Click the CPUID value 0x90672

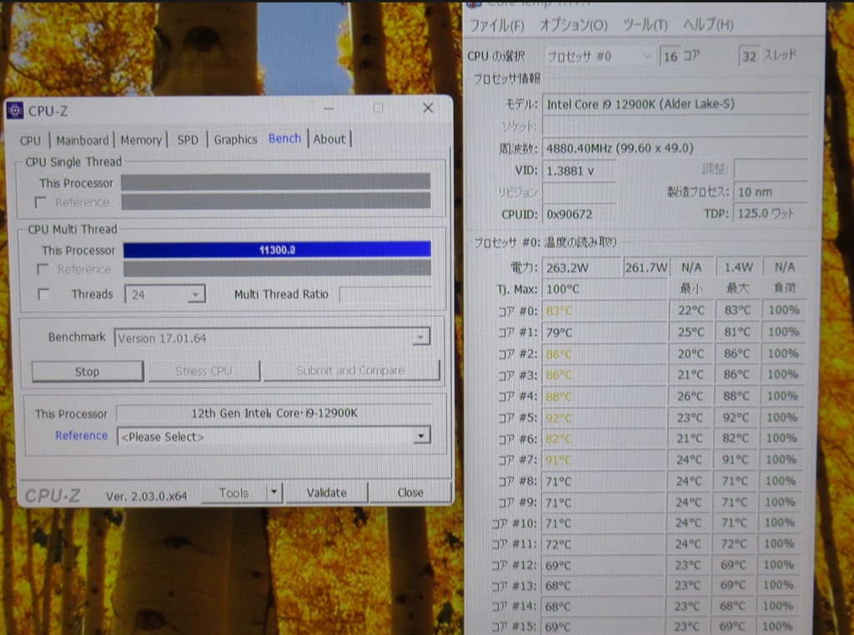tap(579, 214)
